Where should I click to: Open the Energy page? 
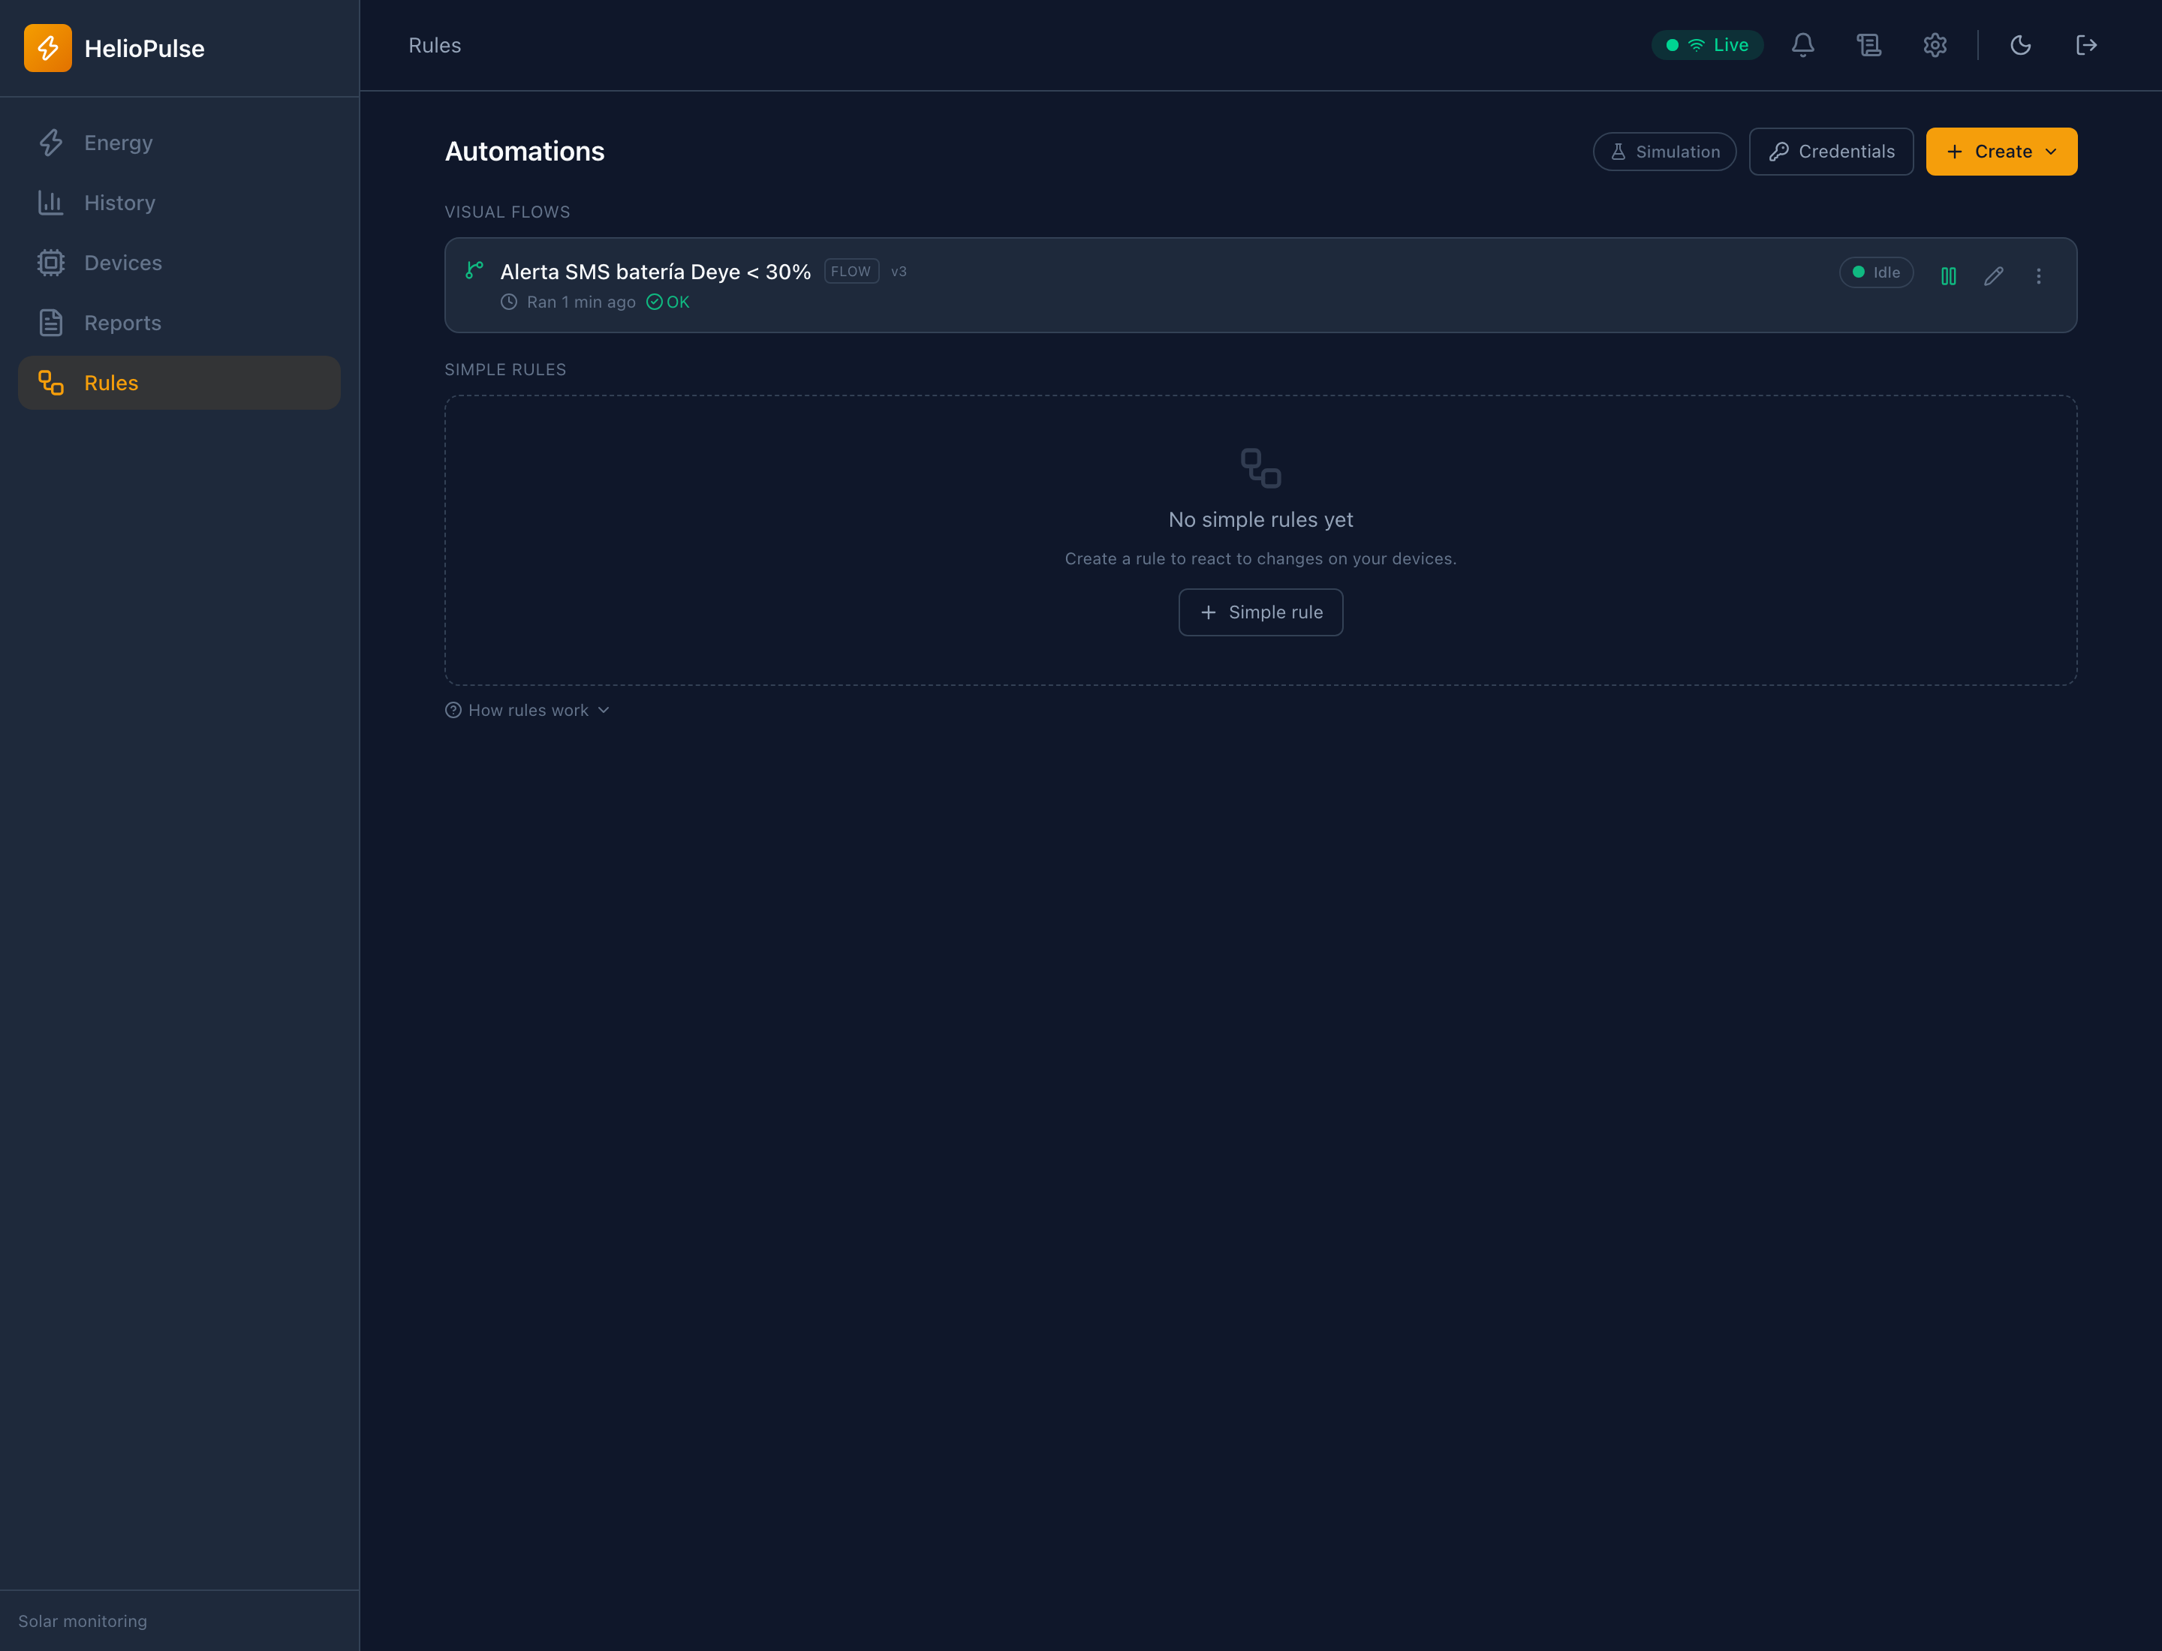[x=179, y=143]
